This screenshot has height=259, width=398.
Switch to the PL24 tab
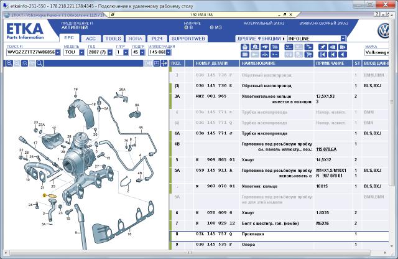[x=157, y=39]
